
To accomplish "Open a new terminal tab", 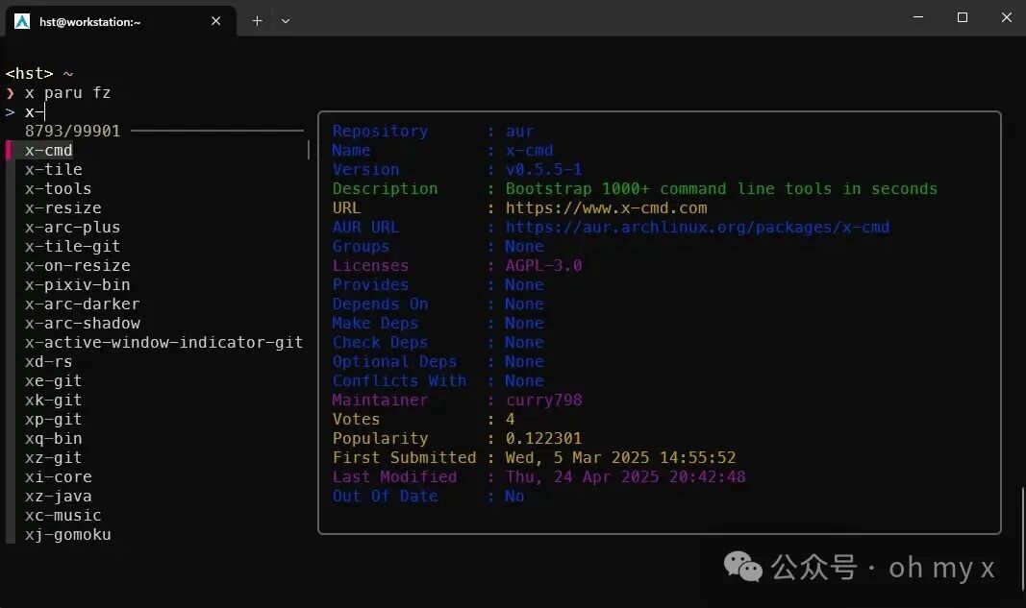I will (257, 21).
